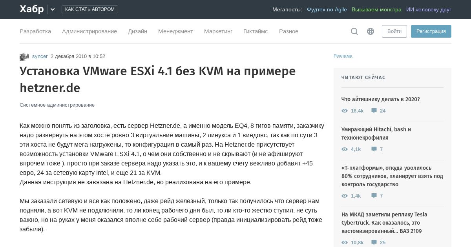The width and height of the screenshot is (471, 247).
Task: Go to the Менеджмент section
Action: point(175,31)
